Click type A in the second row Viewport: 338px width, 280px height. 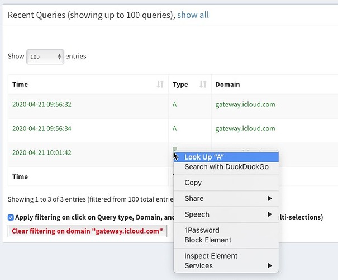coord(175,129)
